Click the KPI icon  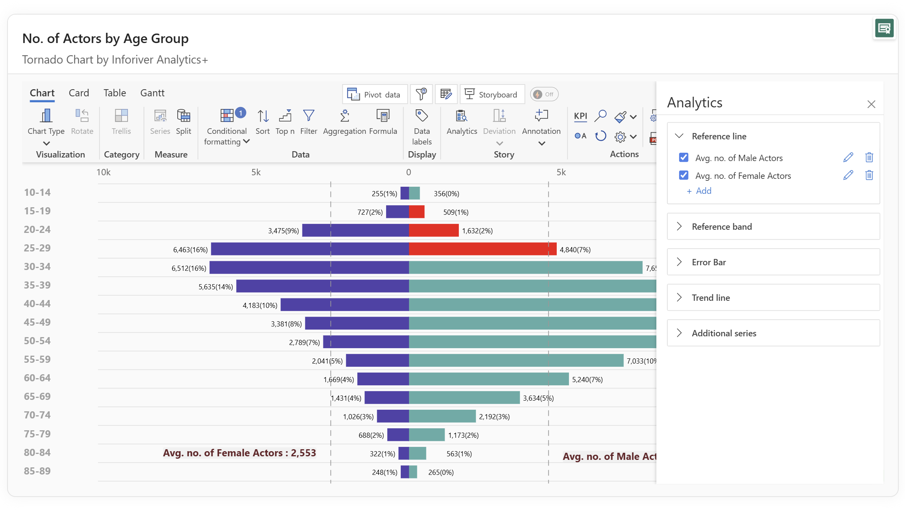pyautogui.click(x=580, y=116)
